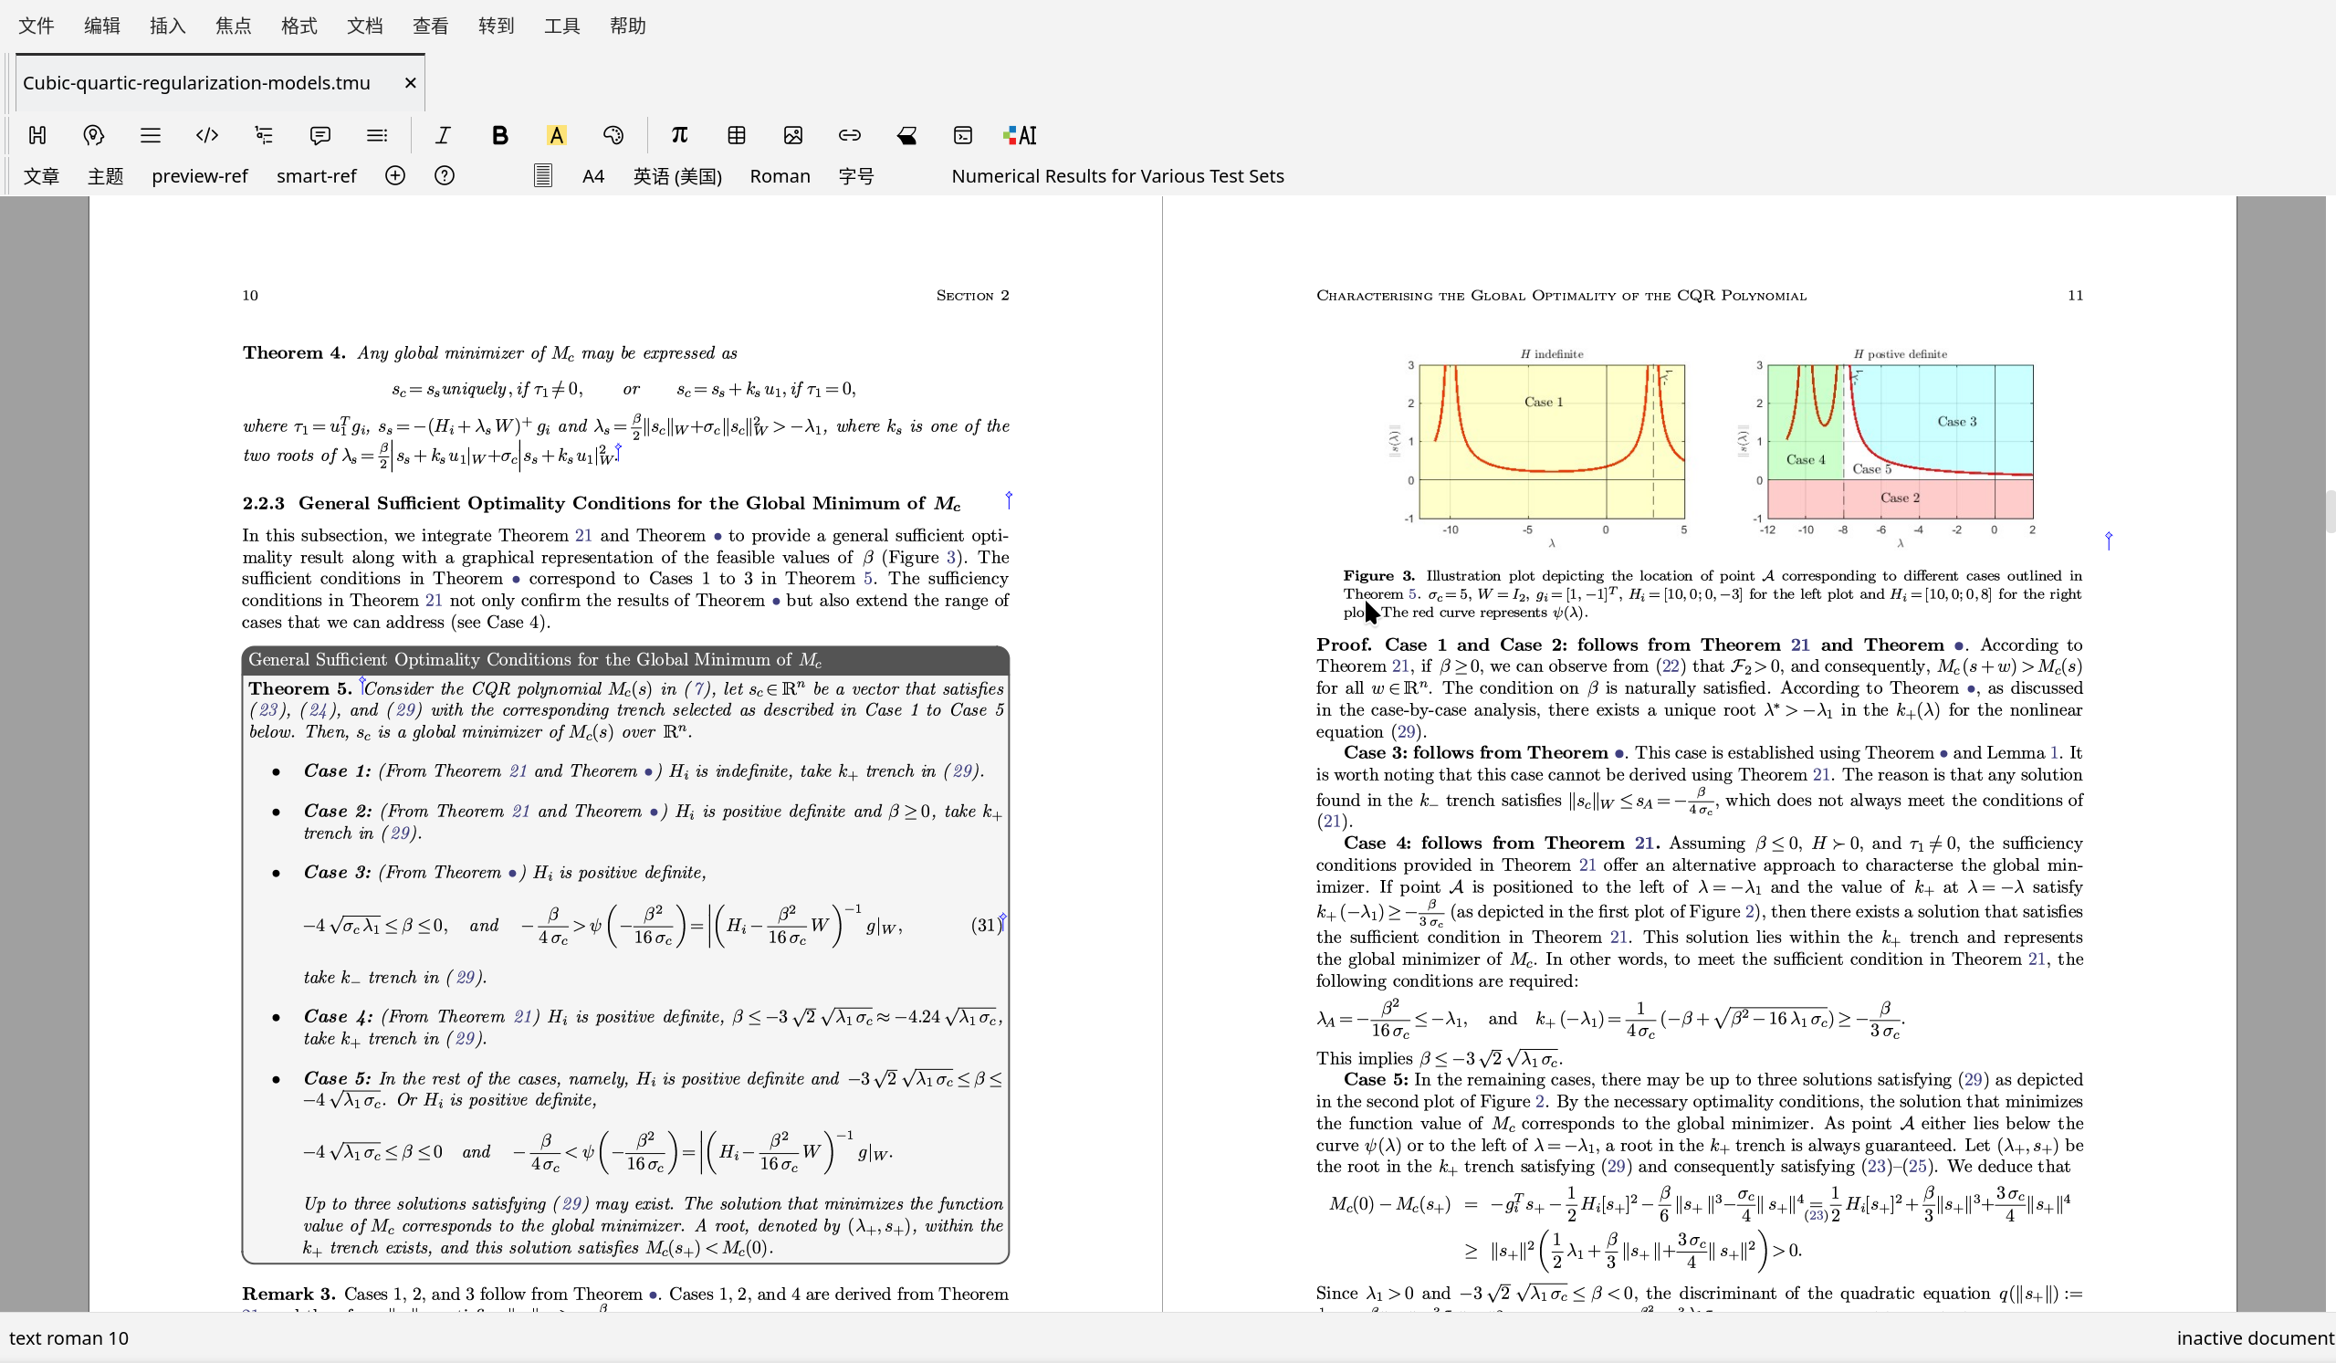This screenshot has width=2336, height=1363.
Task: Toggle italic formatting
Action: 443,135
